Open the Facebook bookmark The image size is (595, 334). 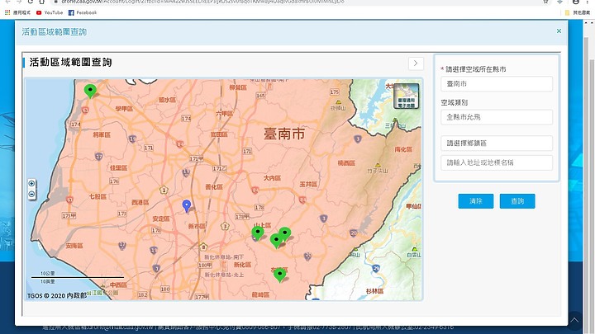tap(83, 12)
